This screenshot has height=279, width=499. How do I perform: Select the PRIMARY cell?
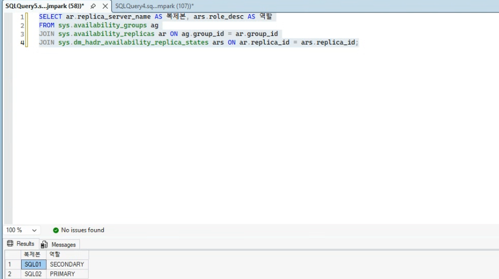pyautogui.click(x=67, y=274)
